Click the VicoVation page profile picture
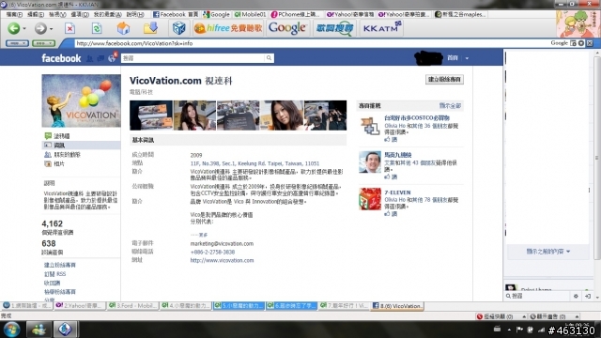This screenshot has width=601, height=338. pyautogui.click(x=81, y=100)
